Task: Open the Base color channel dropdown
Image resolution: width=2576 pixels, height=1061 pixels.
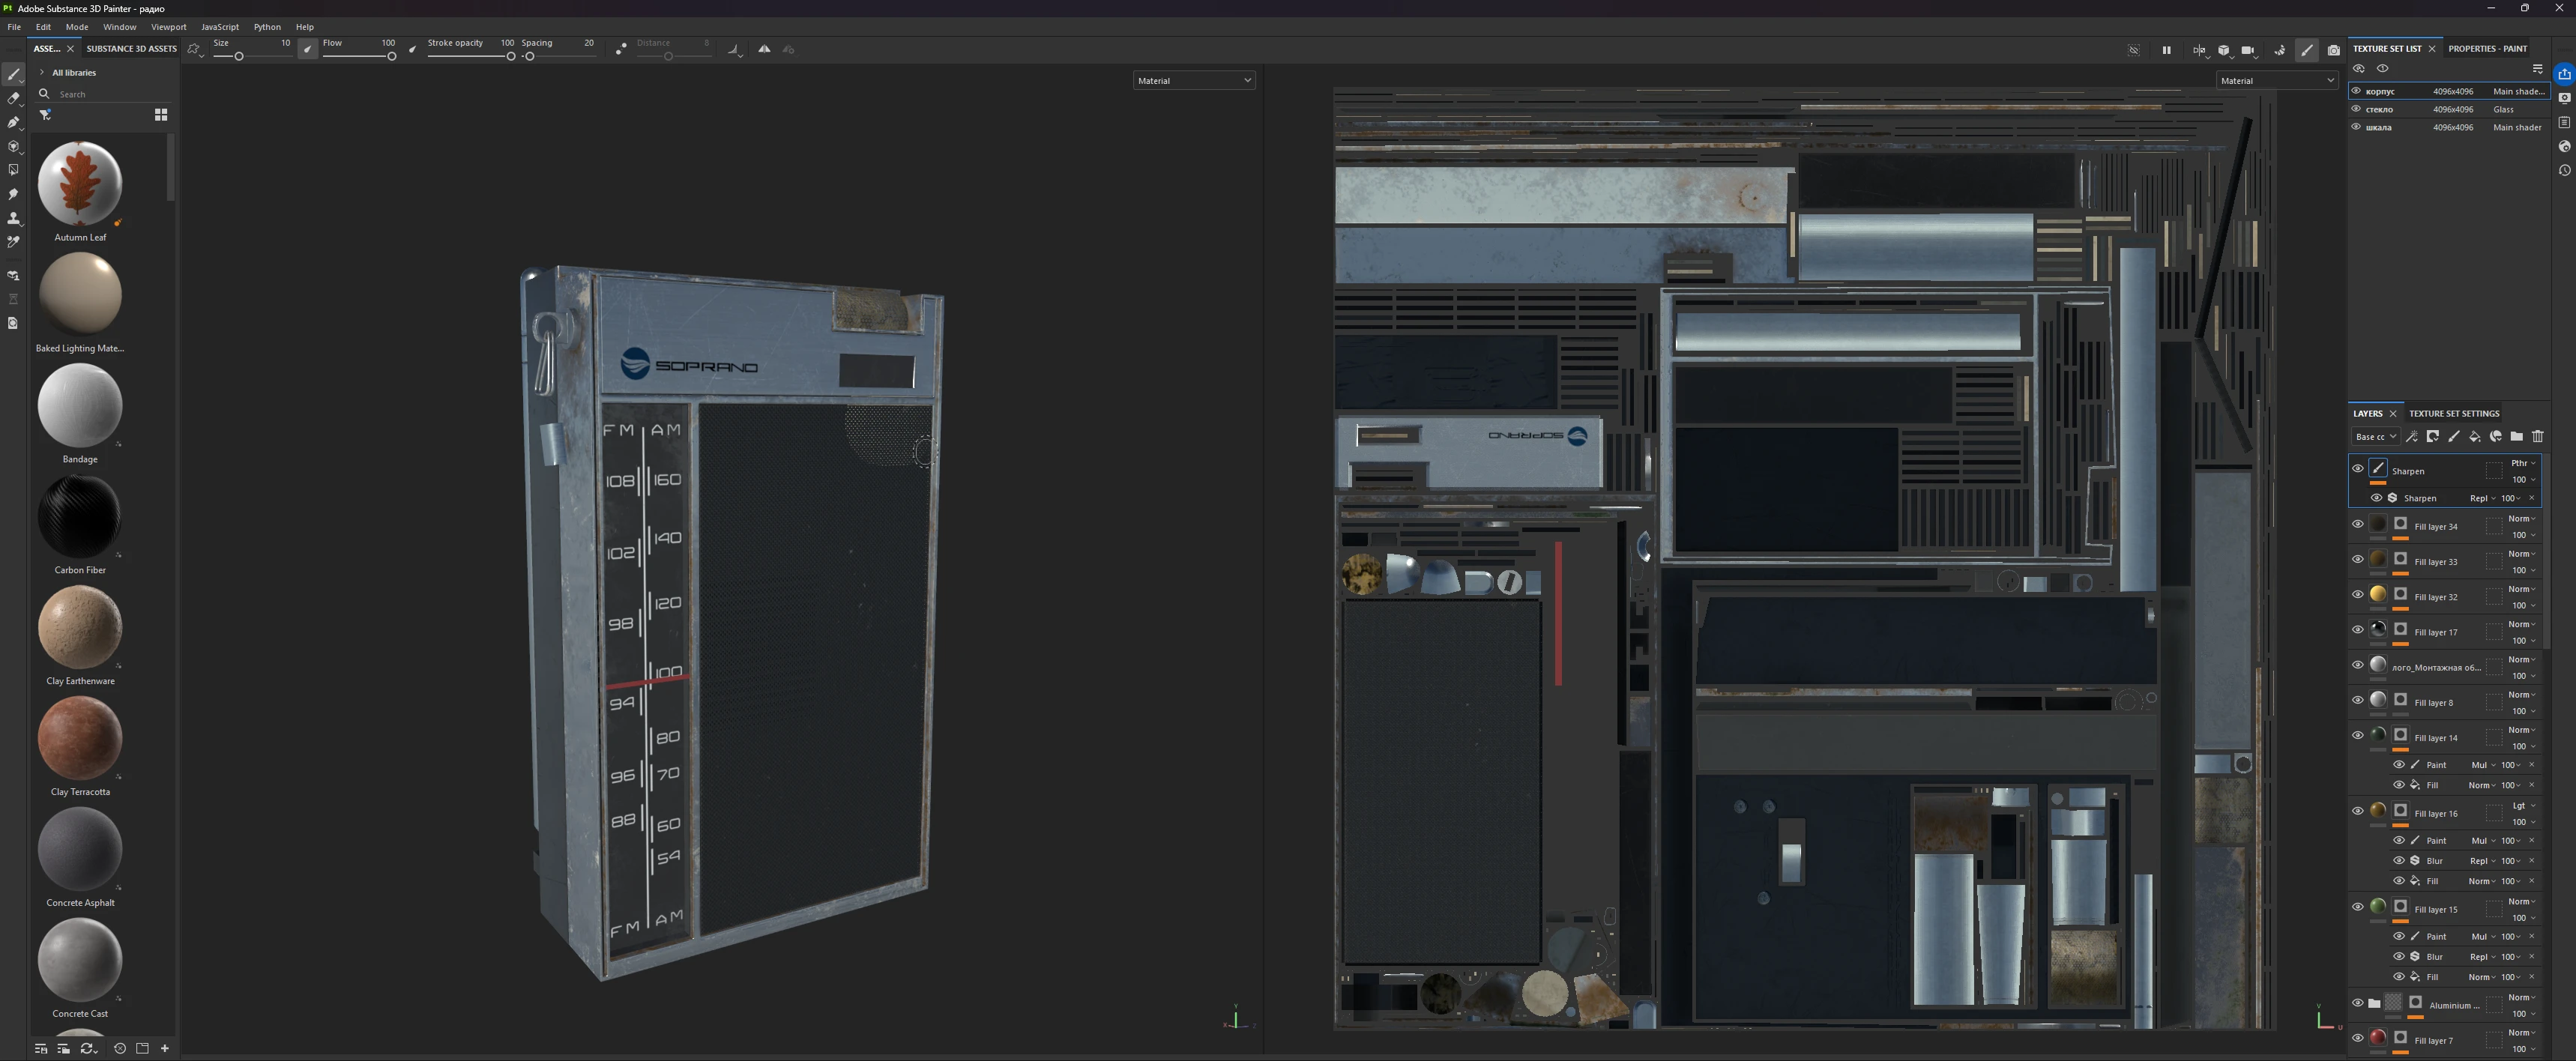Action: [x=2375, y=437]
